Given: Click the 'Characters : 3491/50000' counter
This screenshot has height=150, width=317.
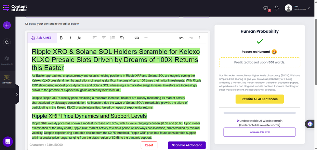Looking at the screenshot, I should tap(46, 145).
